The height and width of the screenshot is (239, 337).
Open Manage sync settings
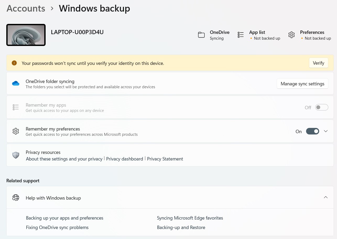302,84
